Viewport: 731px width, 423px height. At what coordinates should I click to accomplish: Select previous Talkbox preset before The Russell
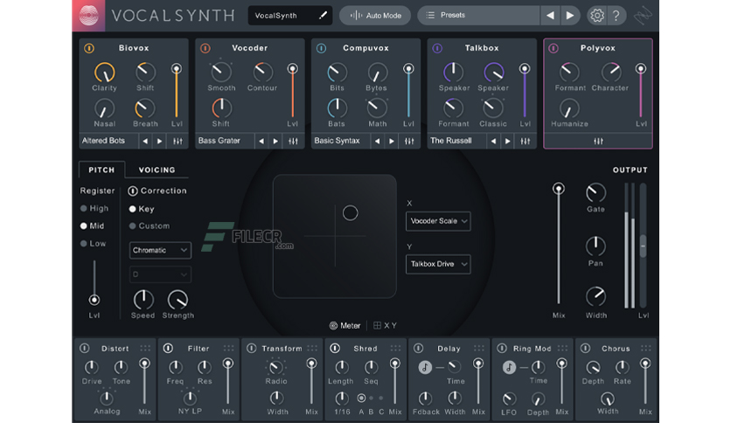tap(493, 141)
